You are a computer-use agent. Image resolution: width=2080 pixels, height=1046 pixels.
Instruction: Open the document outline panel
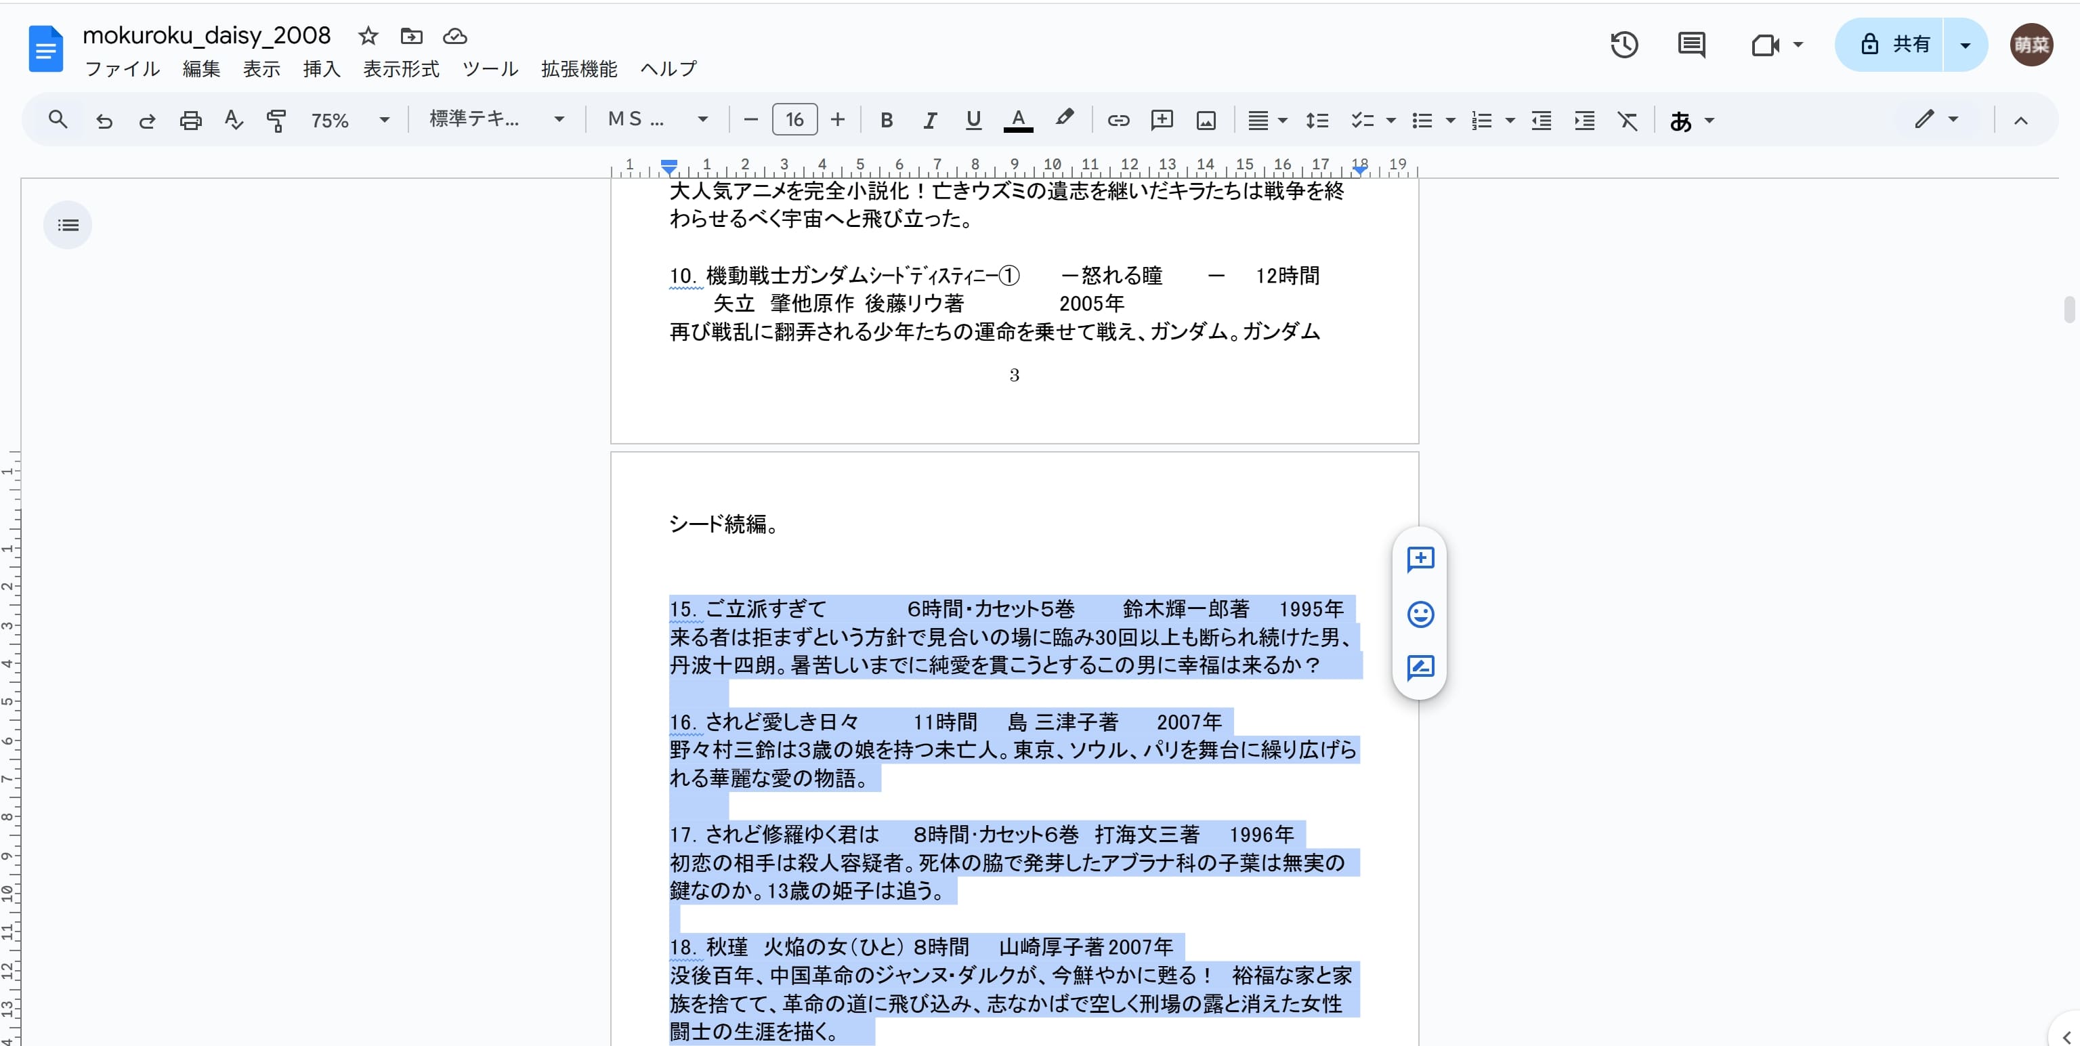pos(68,224)
